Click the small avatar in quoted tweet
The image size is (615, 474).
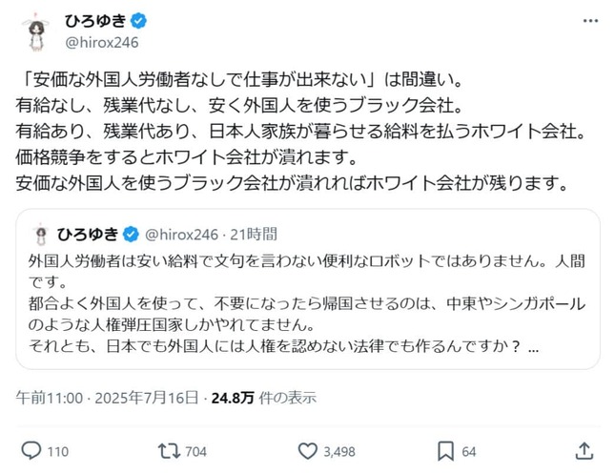(x=41, y=234)
